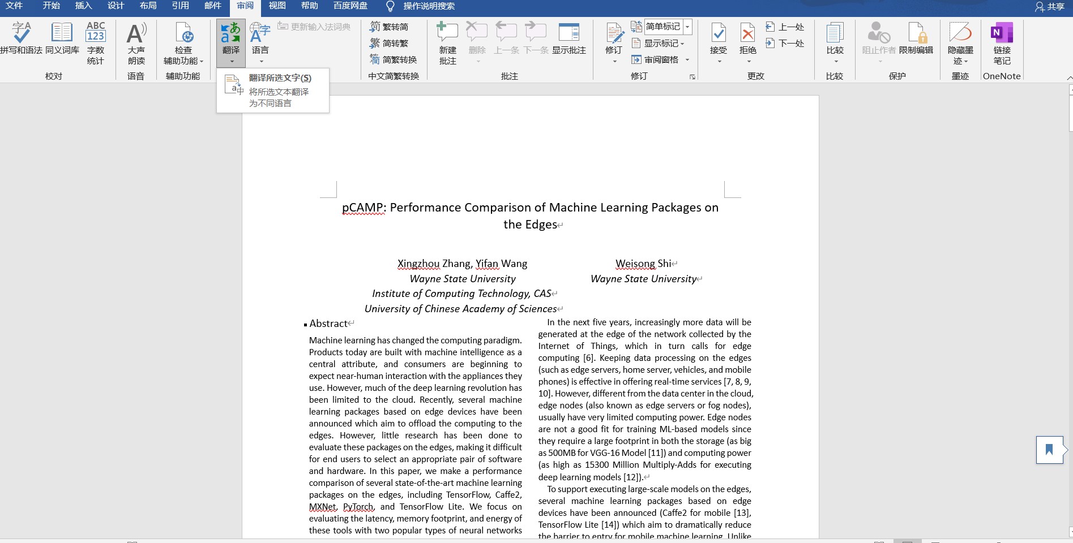Open 链接笔记 OneNote linked notes
The image size is (1073, 543).
pos(1002,43)
